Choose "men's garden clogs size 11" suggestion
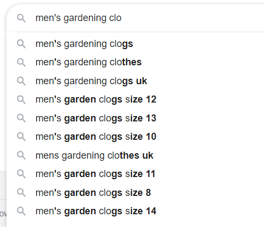The width and height of the screenshot is (264, 231). pos(135,174)
